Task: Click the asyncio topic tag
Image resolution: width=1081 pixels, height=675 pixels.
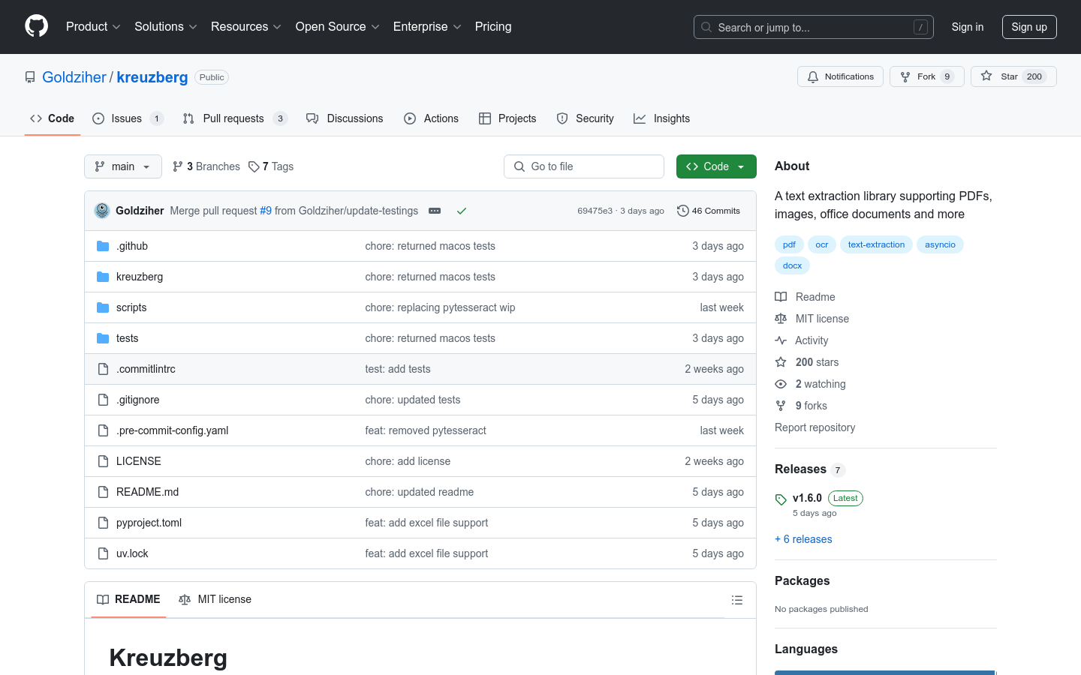Action: (x=940, y=244)
